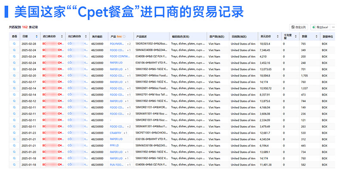This screenshot has width=344, height=173.
Task: Expand the +1 badge beside CRABFRY
Action: click(x=125, y=133)
